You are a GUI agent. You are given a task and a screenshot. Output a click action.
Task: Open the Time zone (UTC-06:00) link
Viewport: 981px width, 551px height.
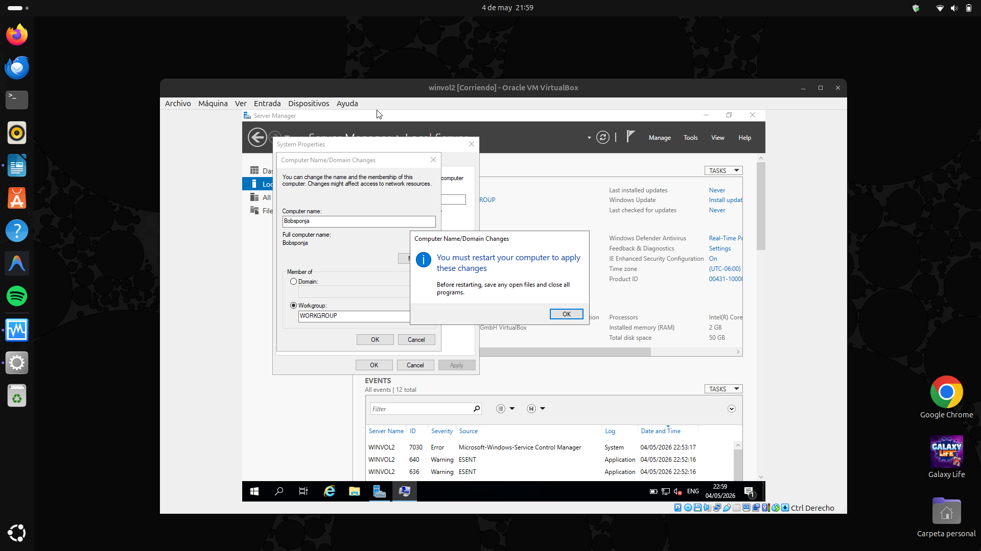pyautogui.click(x=725, y=269)
